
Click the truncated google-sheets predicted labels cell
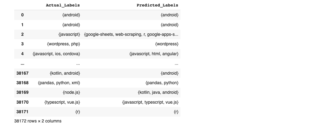pos(131,34)
